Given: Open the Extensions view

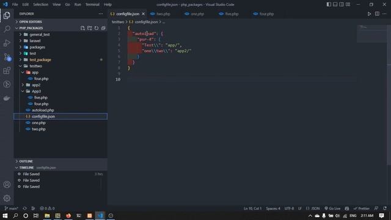Looking at the screenshot, I should point(7,71).
